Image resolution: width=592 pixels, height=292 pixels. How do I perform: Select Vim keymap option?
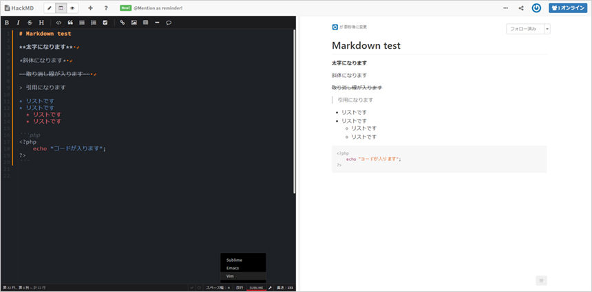(243, 276)
